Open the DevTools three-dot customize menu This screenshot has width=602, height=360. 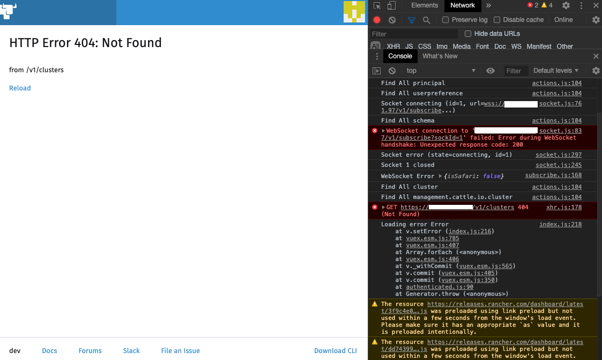[x=581, y=5]
